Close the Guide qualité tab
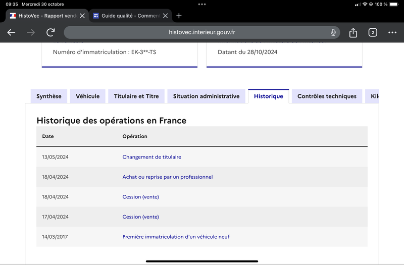Screen dimensions: 404x265 (x=166, y=16)
